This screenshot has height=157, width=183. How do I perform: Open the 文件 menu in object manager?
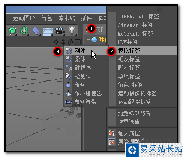[x=100, y=29]
